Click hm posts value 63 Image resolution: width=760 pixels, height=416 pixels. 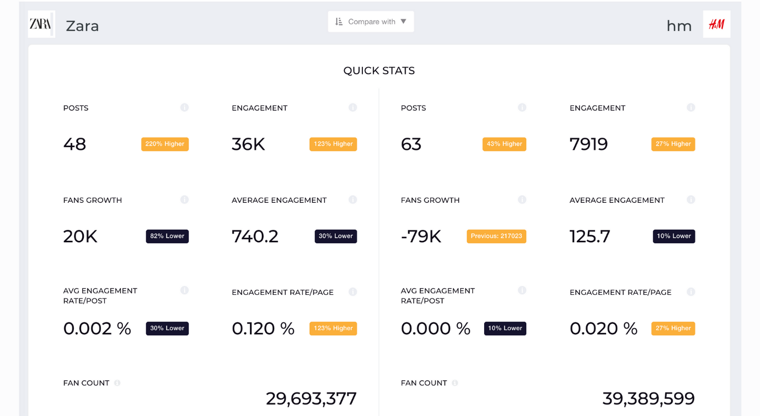pos(411,144)
